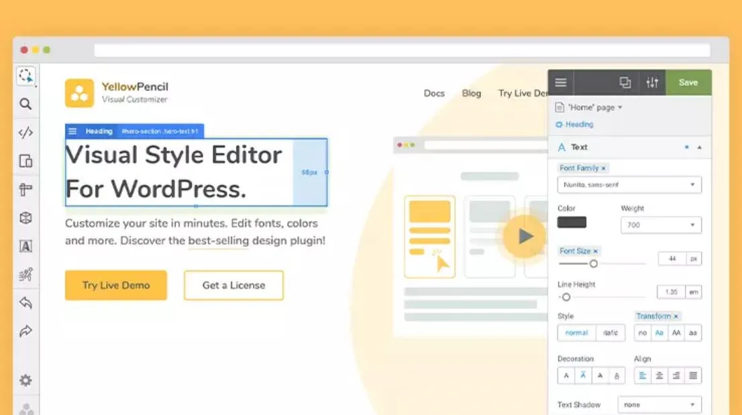Remove the Font Family tag
The image size is (742, 415).
(x=603, y=168)
